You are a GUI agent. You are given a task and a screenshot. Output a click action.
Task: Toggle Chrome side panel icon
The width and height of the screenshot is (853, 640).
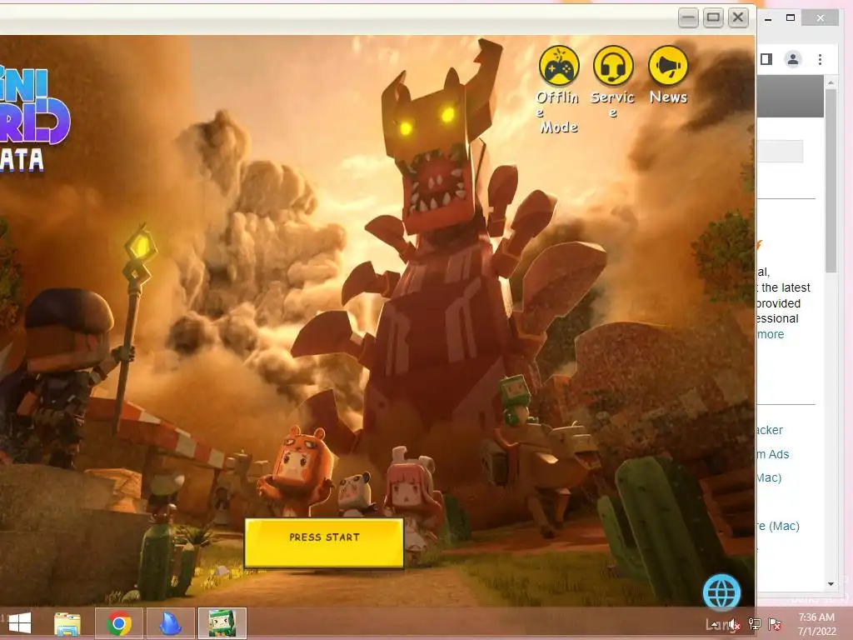(766, 59)
